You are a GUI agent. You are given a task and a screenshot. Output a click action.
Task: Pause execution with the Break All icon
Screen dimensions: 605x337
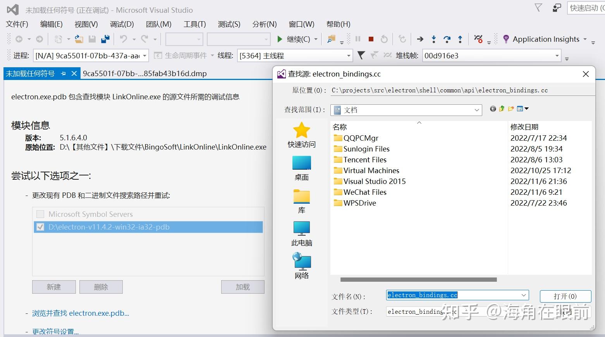[358, 39]
